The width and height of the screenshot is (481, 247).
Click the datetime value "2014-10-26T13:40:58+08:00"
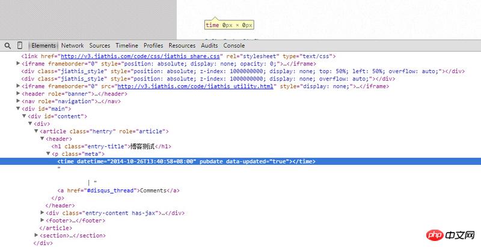coord(152,161)
